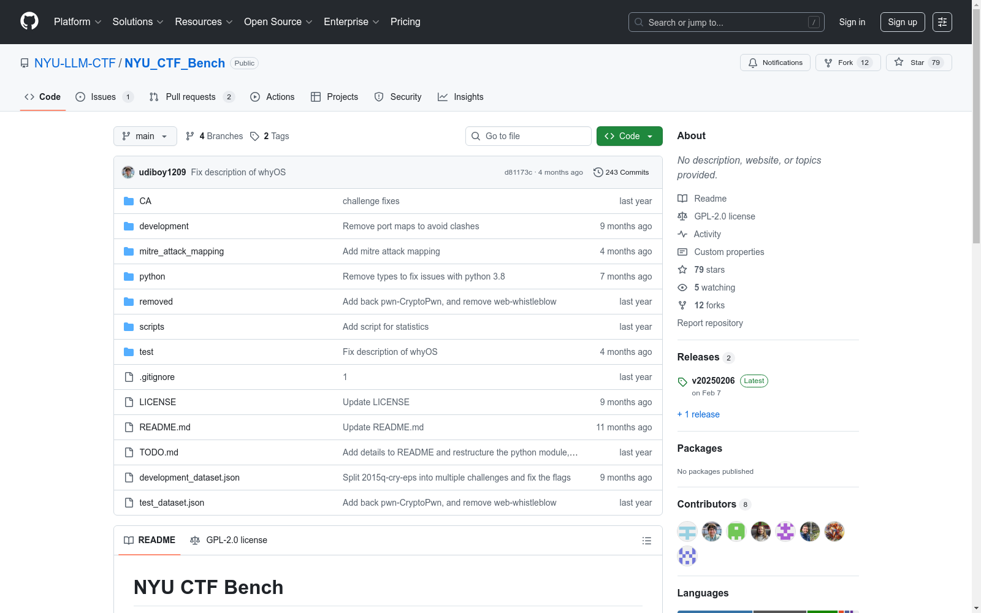View the 243 Commits history

point(621,172)
